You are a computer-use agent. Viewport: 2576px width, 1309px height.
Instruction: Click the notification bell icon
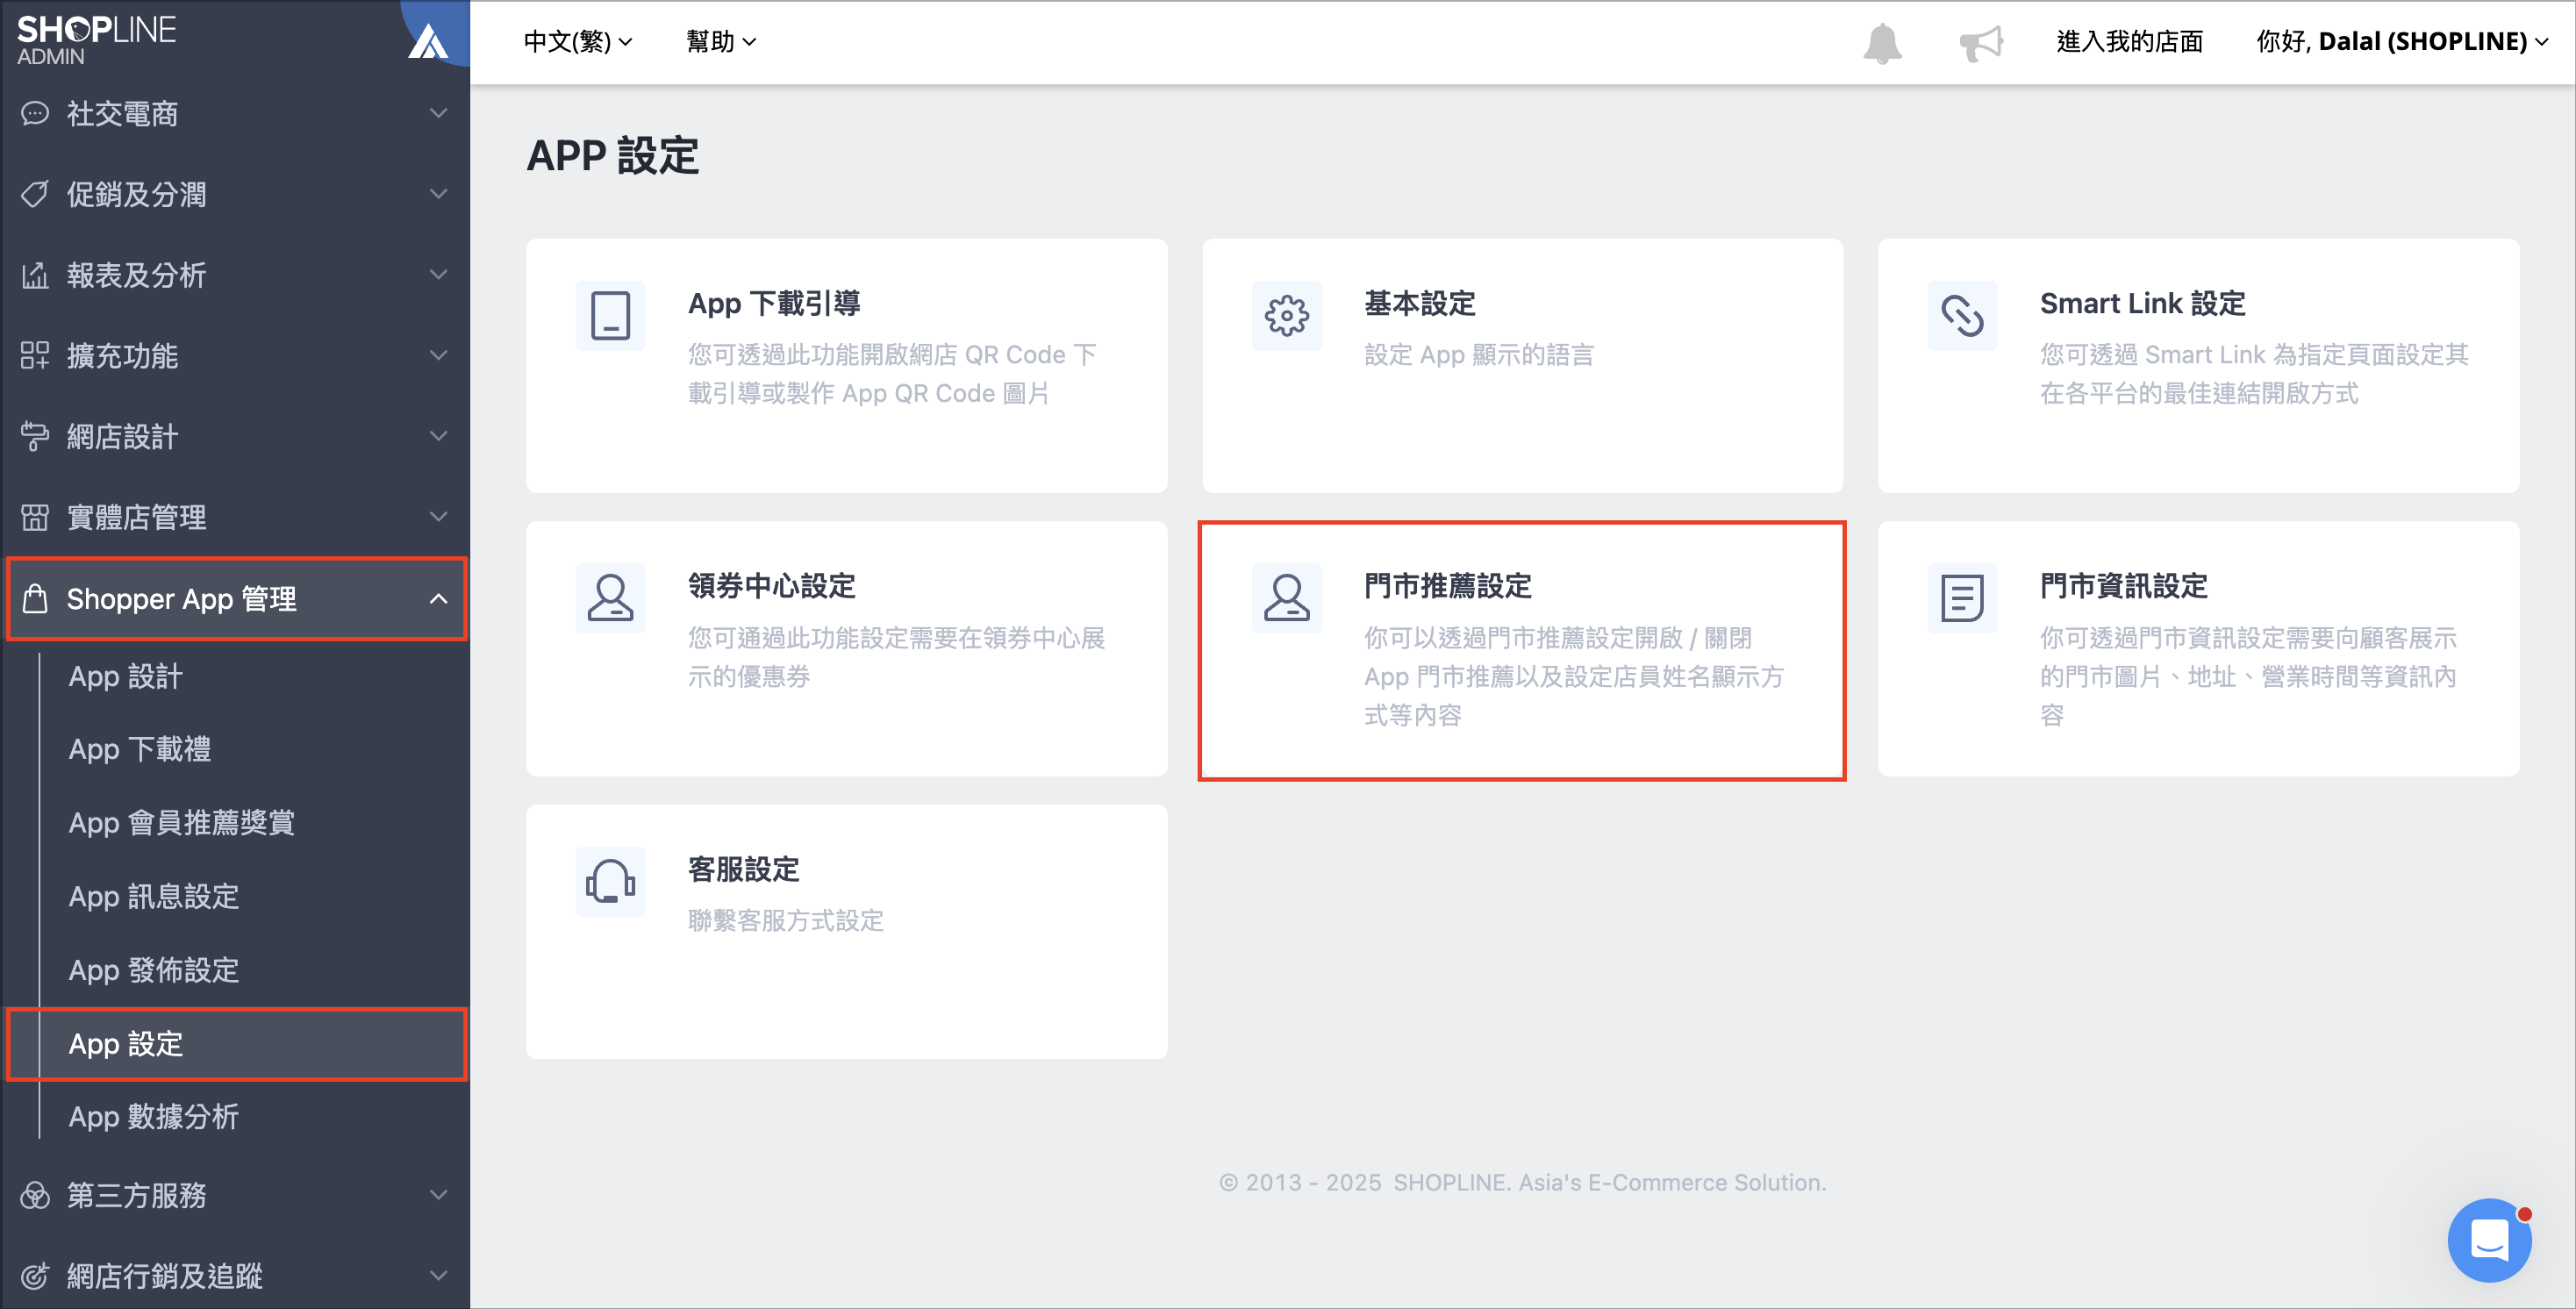[x=1882, y=42]
